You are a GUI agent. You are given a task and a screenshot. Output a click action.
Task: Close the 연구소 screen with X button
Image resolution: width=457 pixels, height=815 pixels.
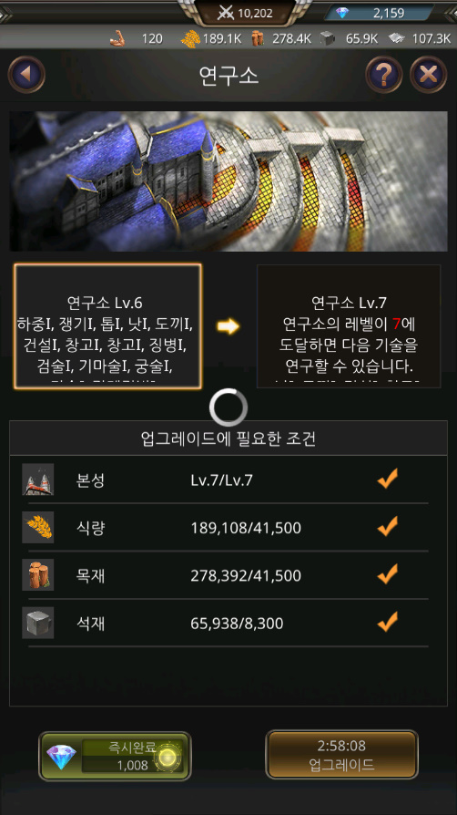tap(429, 75)
